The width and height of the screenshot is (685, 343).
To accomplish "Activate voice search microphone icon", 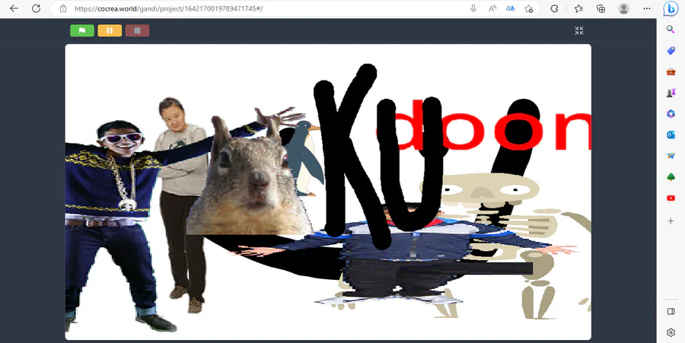I will (x=473, y=8).
